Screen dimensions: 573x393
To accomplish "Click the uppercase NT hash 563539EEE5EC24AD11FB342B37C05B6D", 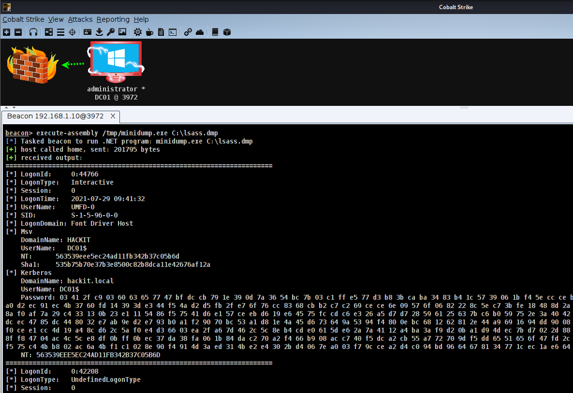I will point(98,355).
